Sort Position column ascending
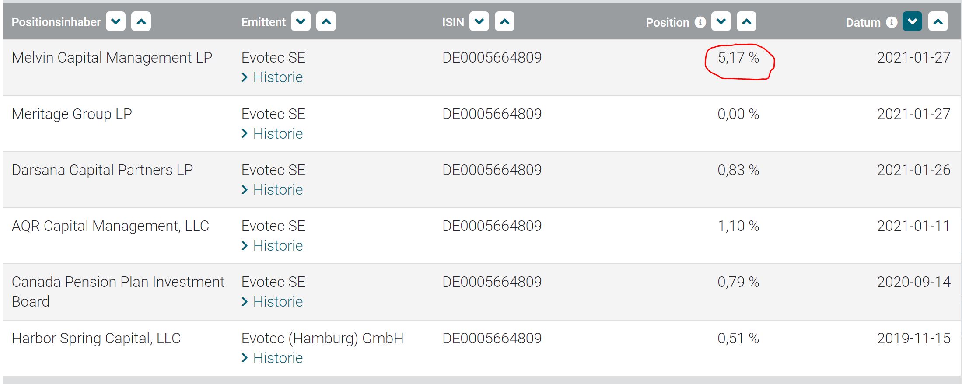Screen dimensions: 962x384 pos(746,21)
